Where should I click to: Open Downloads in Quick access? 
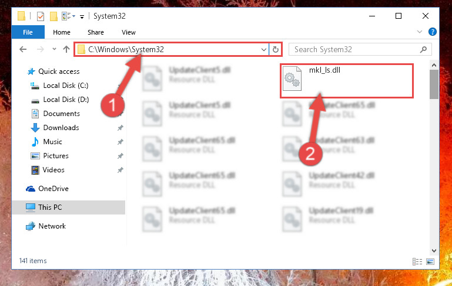pyautogui.click(x=61, y=128)
